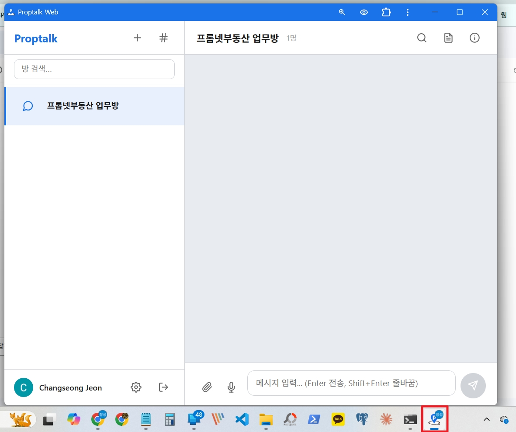Open the orange starburst app on taskbar
The image size is (516, 432).
[x=386, y=419]
